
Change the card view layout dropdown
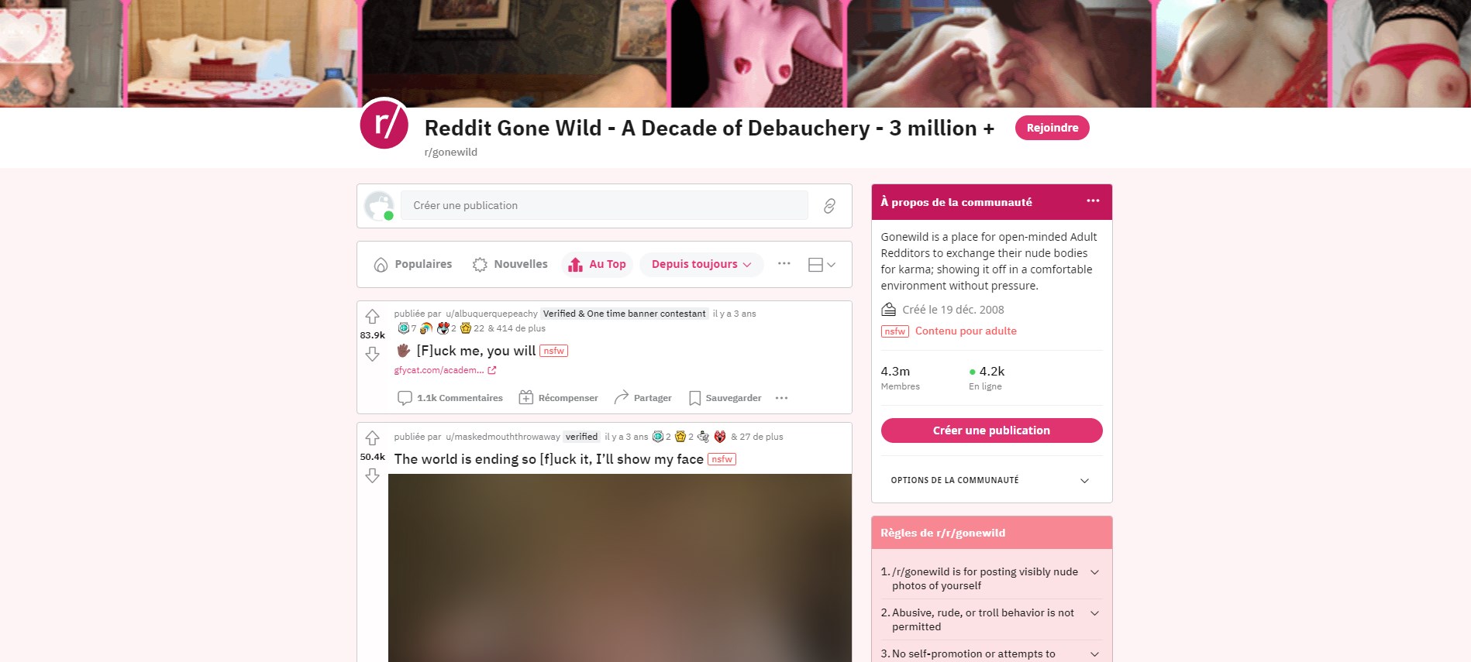tap(822, 265)
